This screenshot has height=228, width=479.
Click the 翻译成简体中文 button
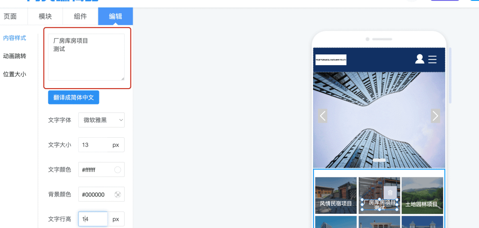pos(74,97)
